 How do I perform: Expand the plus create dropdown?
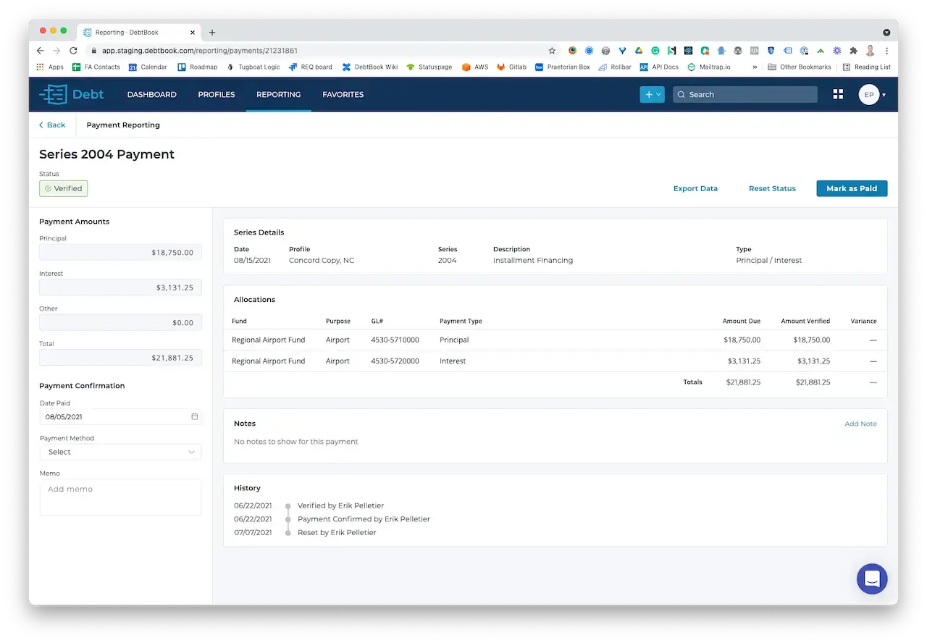(652, 94)
